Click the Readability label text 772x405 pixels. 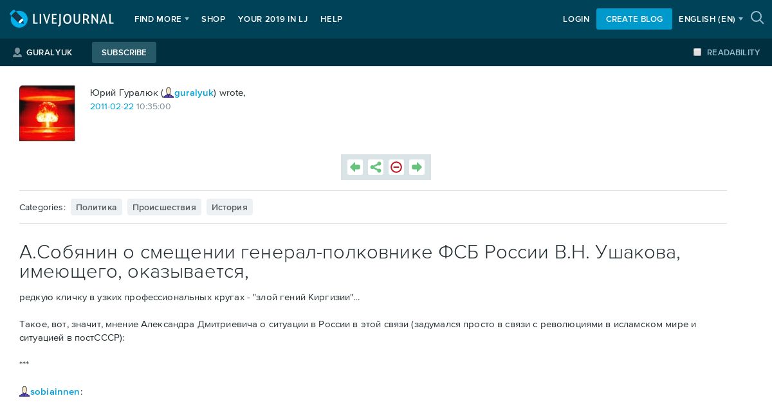[x=733, y=53]
